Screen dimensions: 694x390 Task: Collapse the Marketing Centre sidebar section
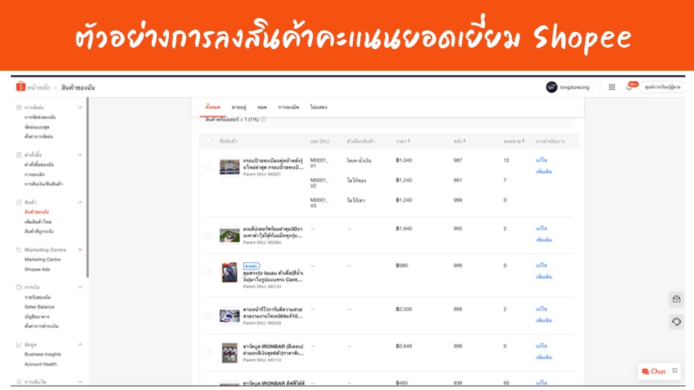click(80, 250)
